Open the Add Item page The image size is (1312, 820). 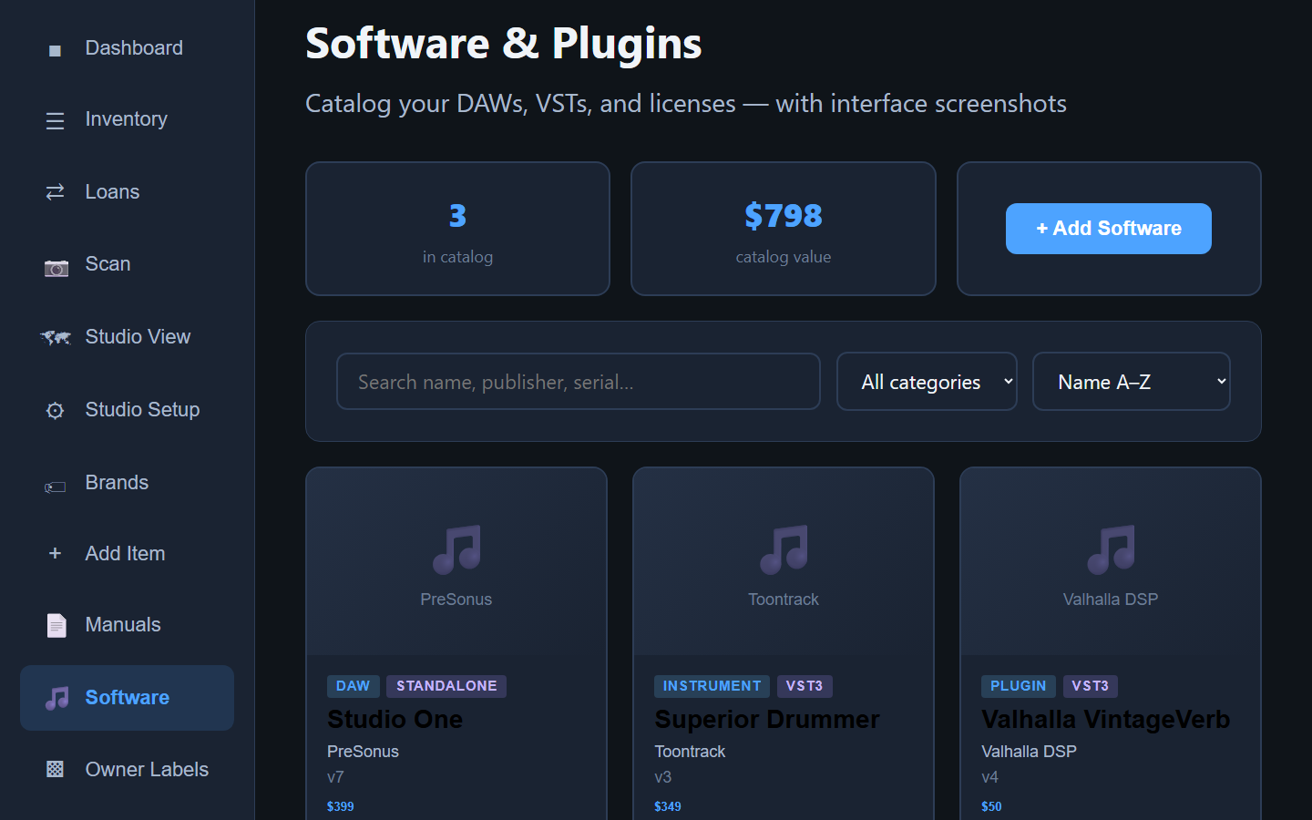click(x=127, y=553)
